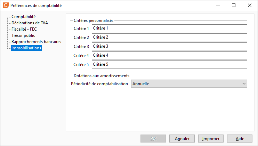The width and height of the screenshot is (258, 146).
Task: Open help with the Aide button
Action: (240, 139)
